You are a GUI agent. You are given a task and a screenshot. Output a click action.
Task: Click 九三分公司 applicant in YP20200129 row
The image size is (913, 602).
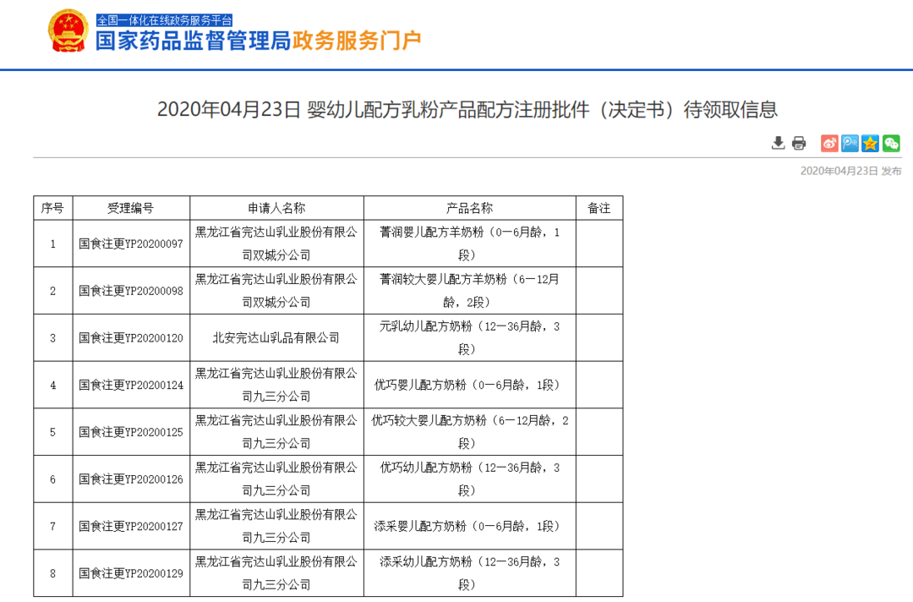[276, 573]
